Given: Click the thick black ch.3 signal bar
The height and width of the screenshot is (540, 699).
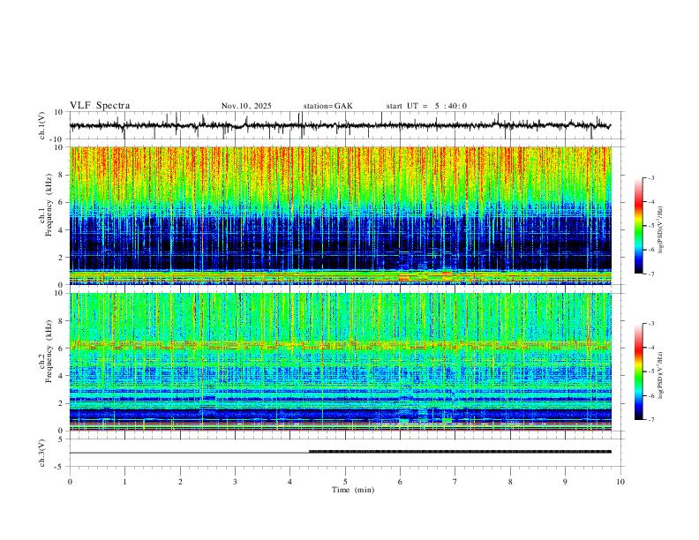Looking at the screenshot, I should click(x=460, y=452).
